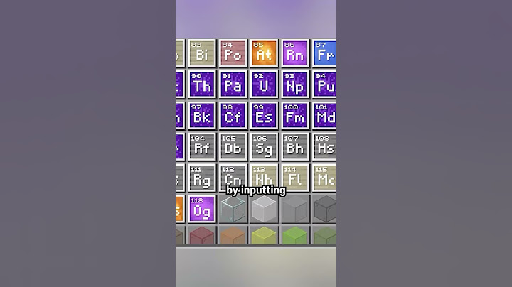
Task: Click the Es element block numbered 99
Action: pos(264,116)
